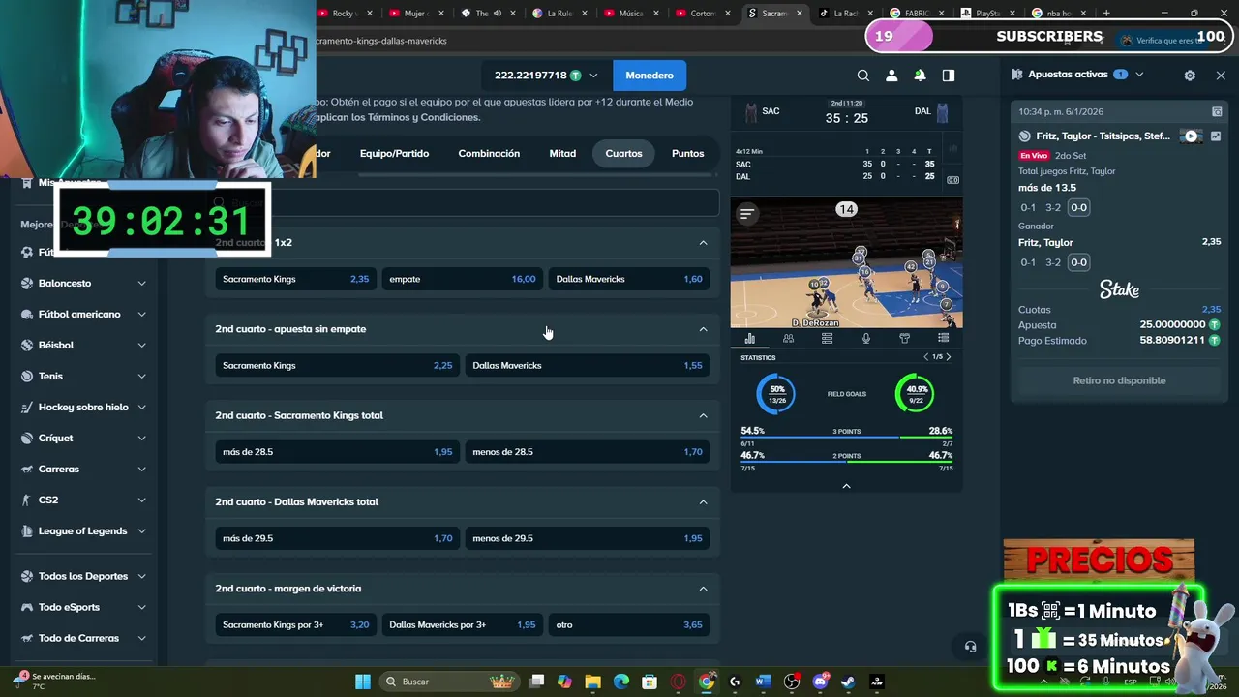Go to next statistics page arrow
1239x697 pixels.
pos(949,357)
